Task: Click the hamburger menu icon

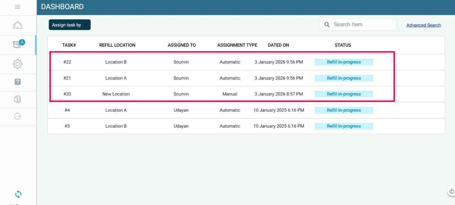Action: (18, 7)
